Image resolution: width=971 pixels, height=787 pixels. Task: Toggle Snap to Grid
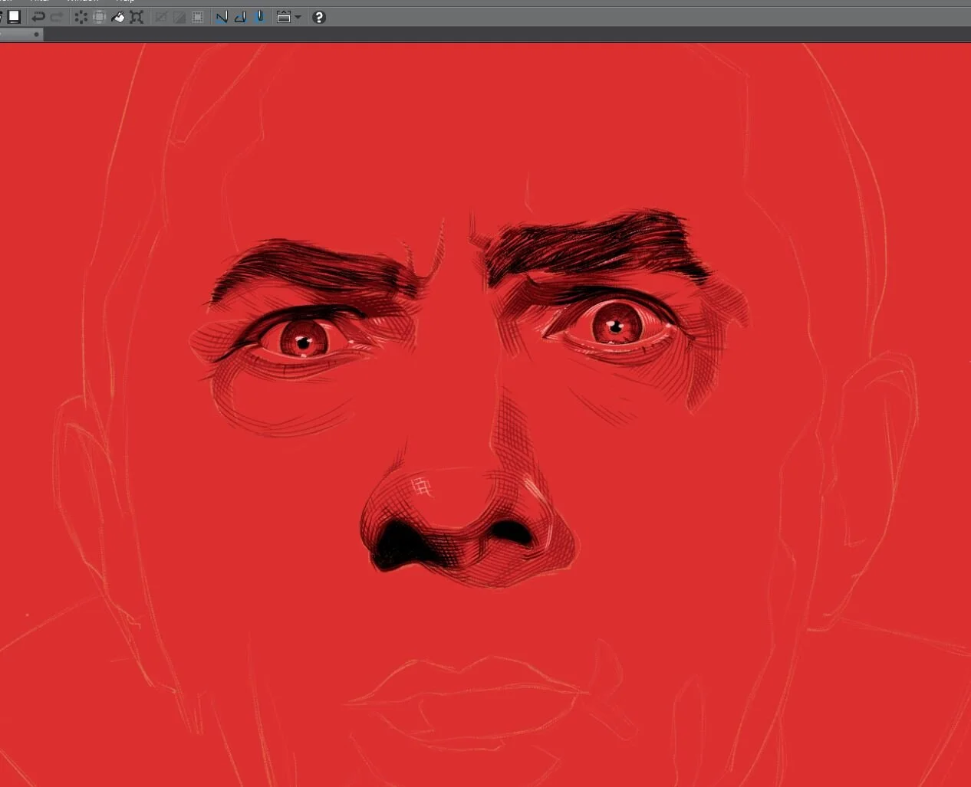click(259, 17)
